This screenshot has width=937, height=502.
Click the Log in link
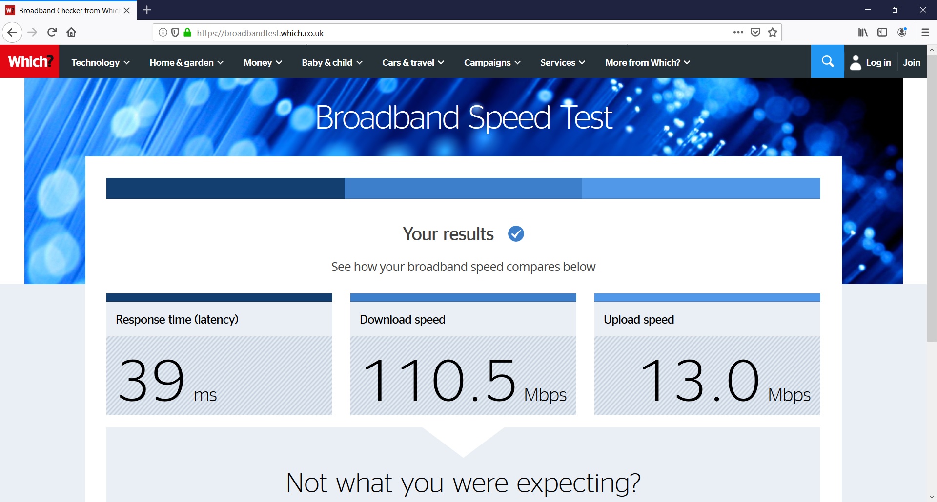coord(877,62)
